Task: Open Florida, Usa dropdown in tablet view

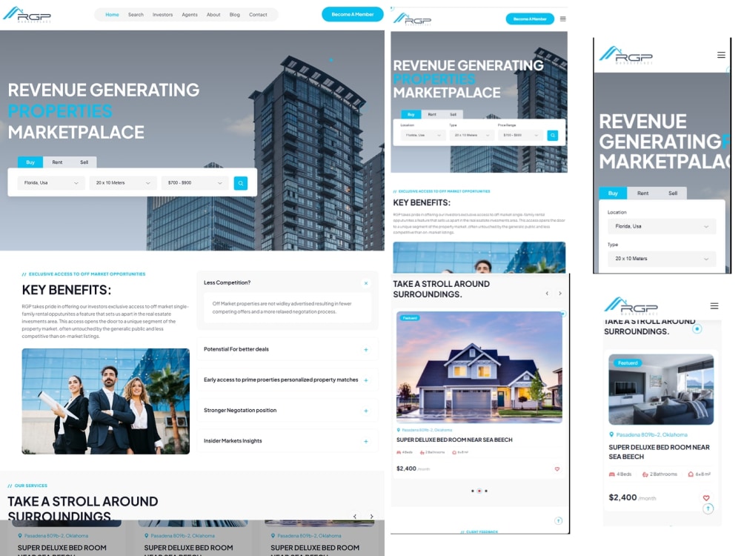Action: point(423,135)
